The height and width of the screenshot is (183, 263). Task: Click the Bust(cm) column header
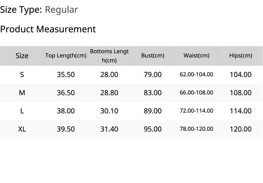click(x=153, y=55)
